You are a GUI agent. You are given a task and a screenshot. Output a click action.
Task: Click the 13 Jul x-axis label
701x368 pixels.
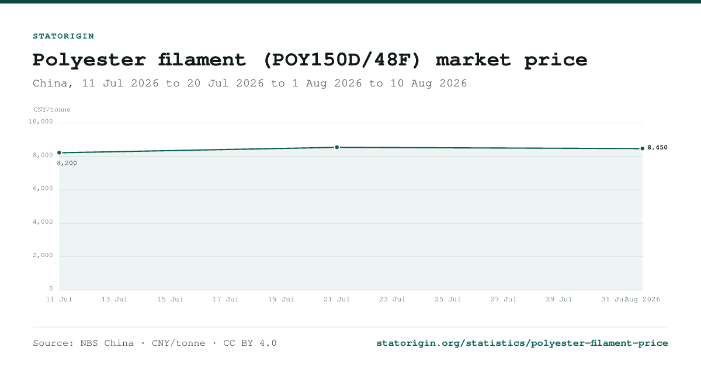coord(114,299)
